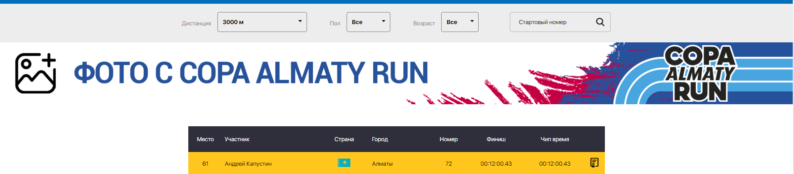
Task: Open participant Андрей Капустин's name
Action: point(248,164)
